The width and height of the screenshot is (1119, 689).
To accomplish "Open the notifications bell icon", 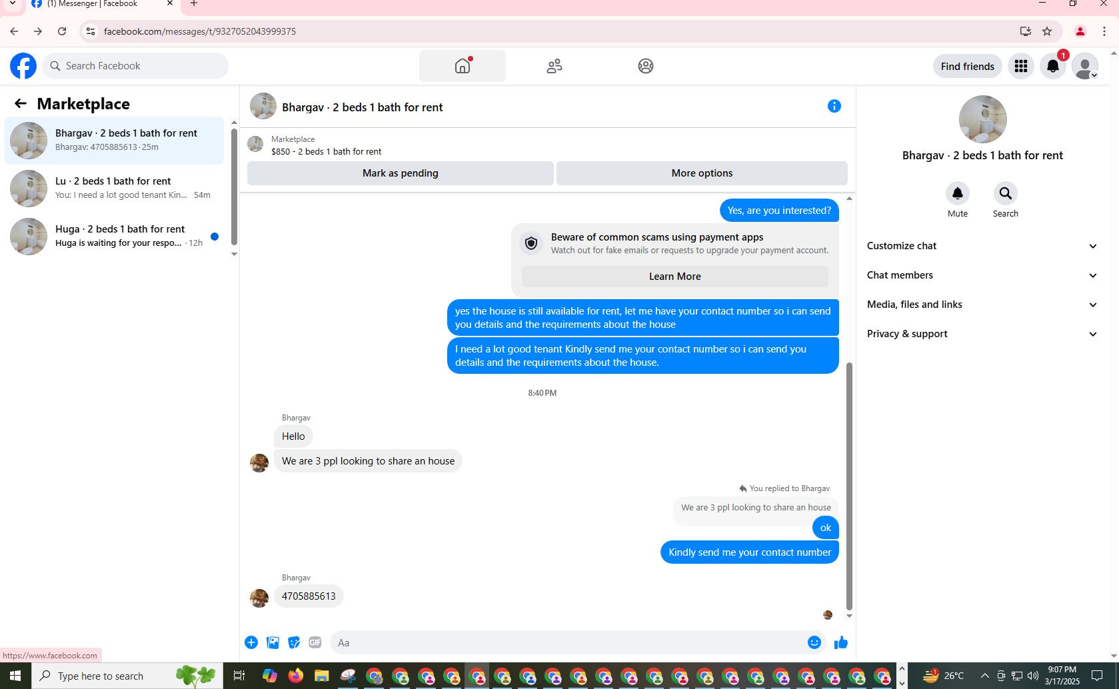I will click(x=1053, y=66).
